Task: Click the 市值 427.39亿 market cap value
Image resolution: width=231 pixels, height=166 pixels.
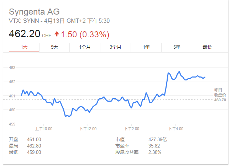Action: tap(158, 139)
